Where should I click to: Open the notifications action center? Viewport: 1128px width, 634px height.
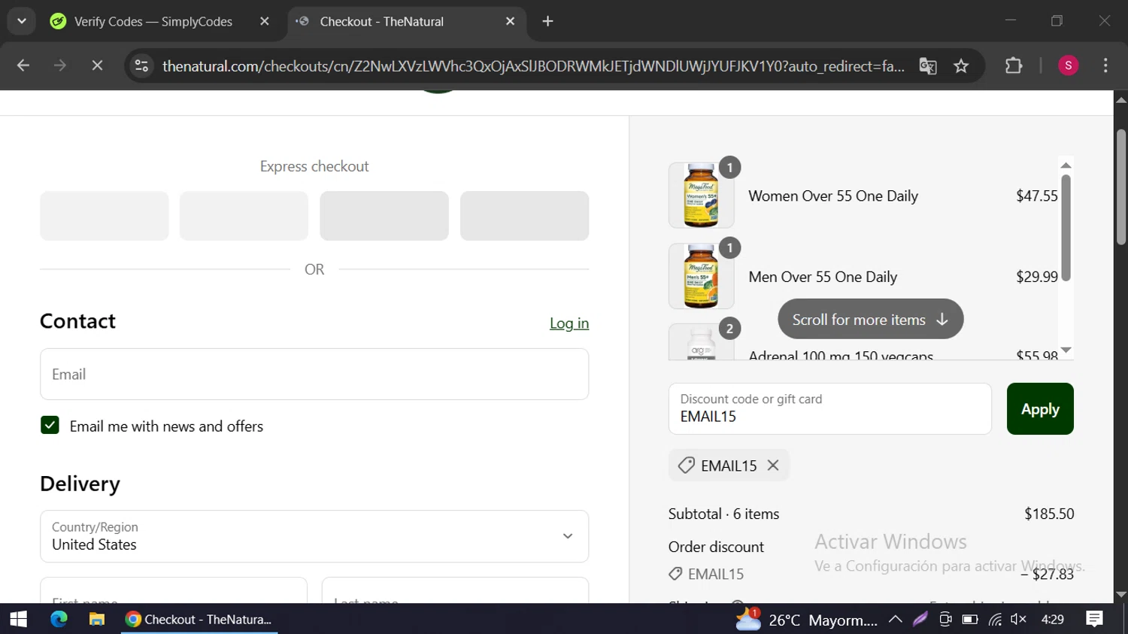coord(1095,619)
